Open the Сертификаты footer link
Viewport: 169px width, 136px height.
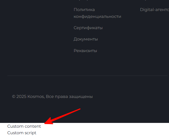click(88, 28)
